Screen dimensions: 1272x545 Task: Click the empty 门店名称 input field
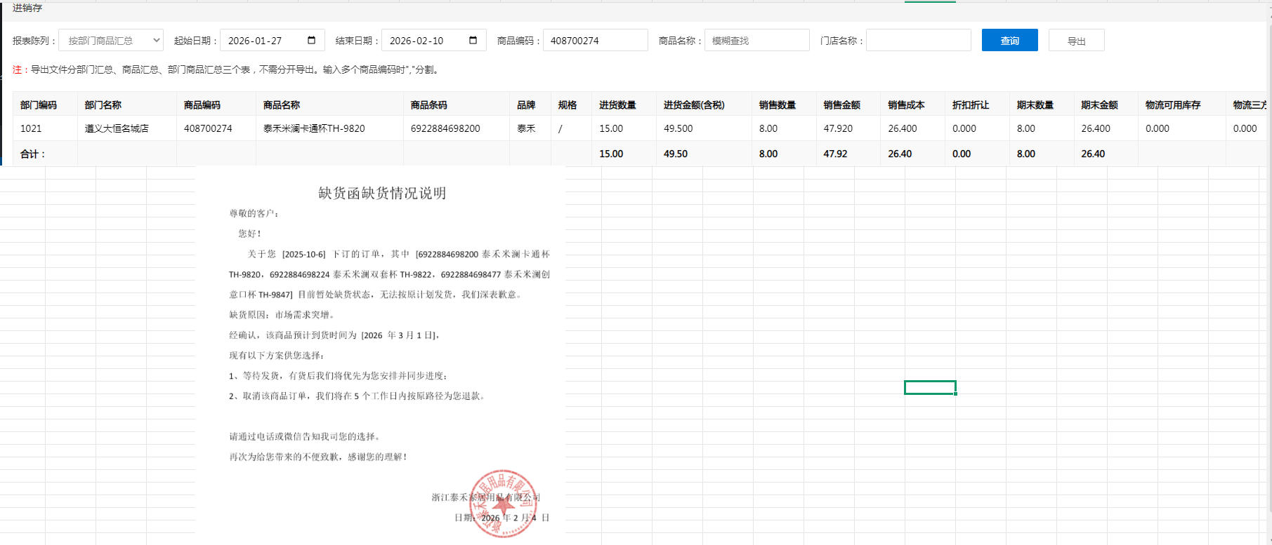coord(918,41)
